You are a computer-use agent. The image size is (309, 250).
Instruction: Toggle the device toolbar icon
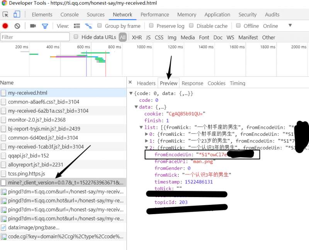tap(17, 14)
